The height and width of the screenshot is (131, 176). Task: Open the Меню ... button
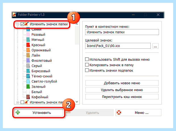pos(139,112)
